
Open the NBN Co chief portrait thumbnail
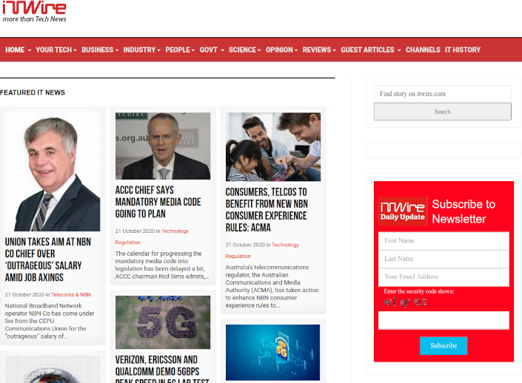tap(52, 172)
